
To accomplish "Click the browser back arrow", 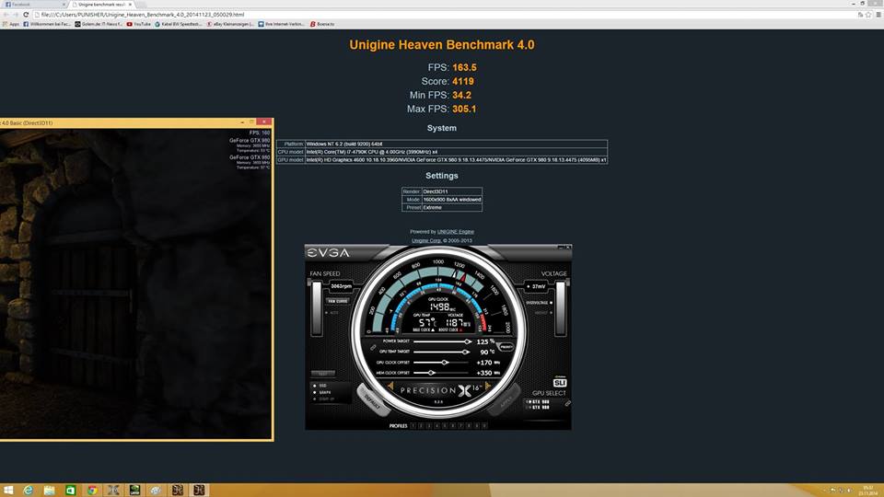I will 6,15.
